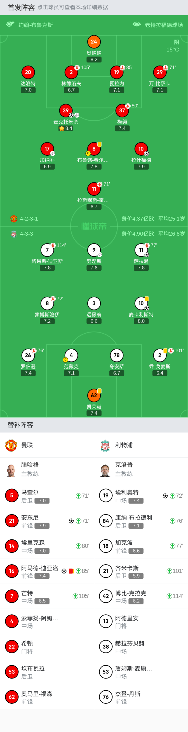Tap goalkeeper 凯莱赫's number 62 circle
Image resolution: width=188 pixels, height=732 pixels.
click(94, 395)
